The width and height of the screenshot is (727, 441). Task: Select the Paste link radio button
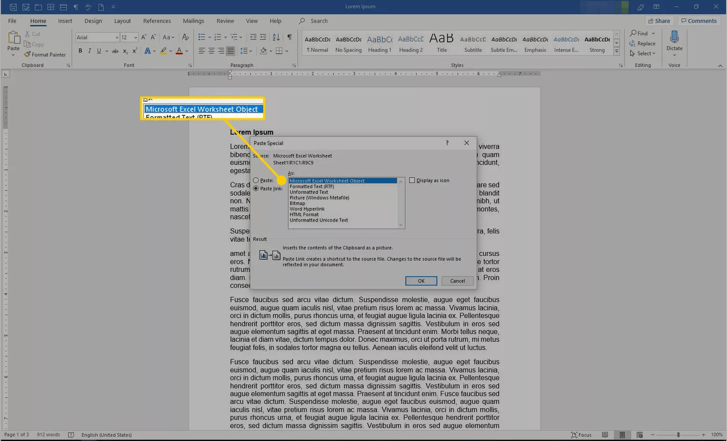(x=256, y=189)
